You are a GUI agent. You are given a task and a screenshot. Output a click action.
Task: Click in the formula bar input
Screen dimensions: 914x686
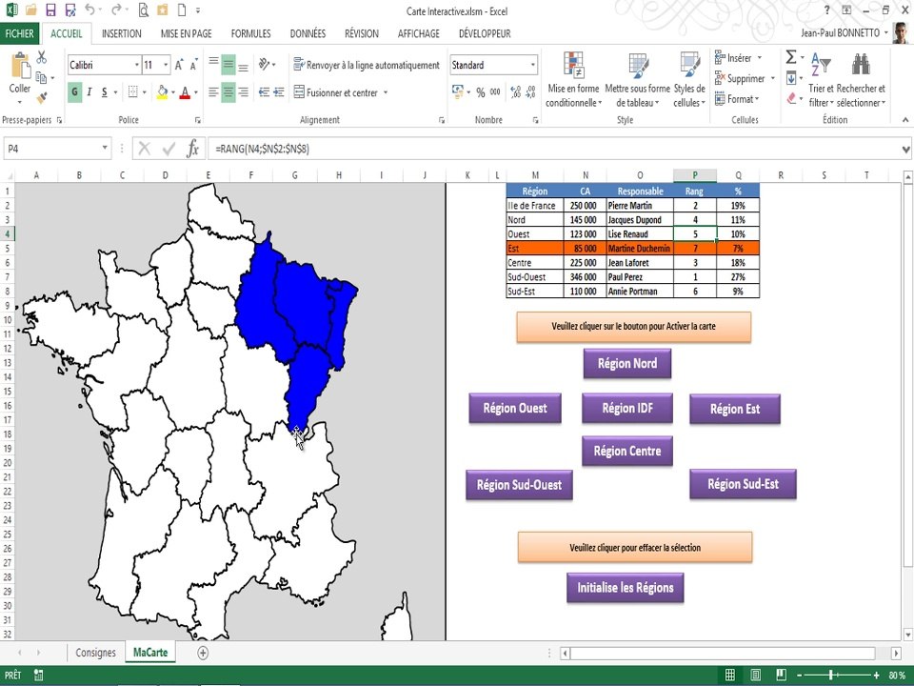[554, 149]
